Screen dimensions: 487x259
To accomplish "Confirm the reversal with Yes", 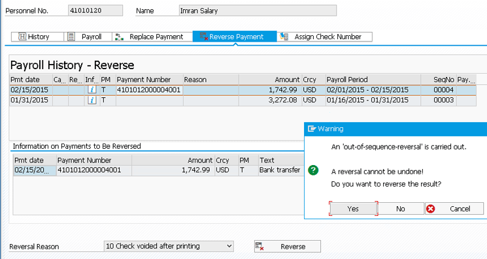I will pos(354,209).
